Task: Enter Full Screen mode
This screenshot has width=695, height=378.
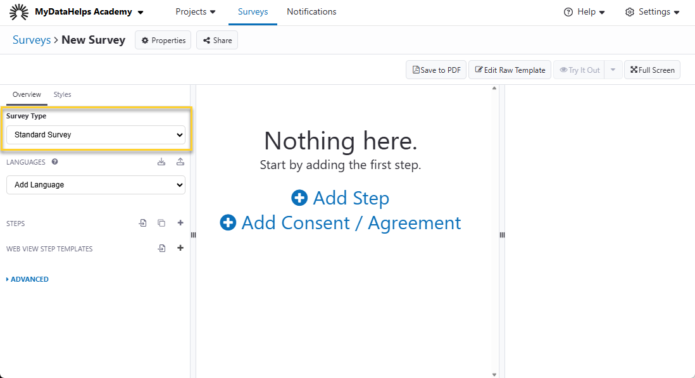Action: tap(652, 70)
